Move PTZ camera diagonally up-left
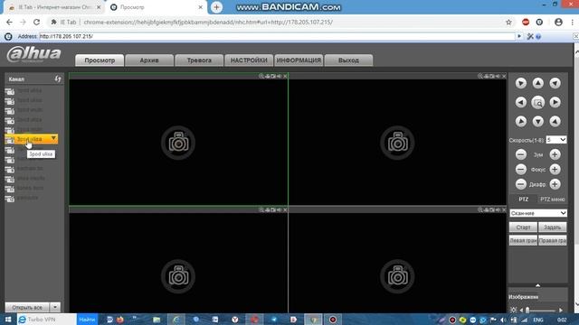This screenshot has width=579, height=325. click(521, 83)
